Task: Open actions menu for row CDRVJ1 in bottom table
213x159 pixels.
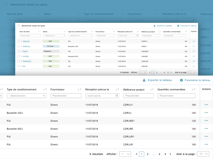Action: click(206, 105)
